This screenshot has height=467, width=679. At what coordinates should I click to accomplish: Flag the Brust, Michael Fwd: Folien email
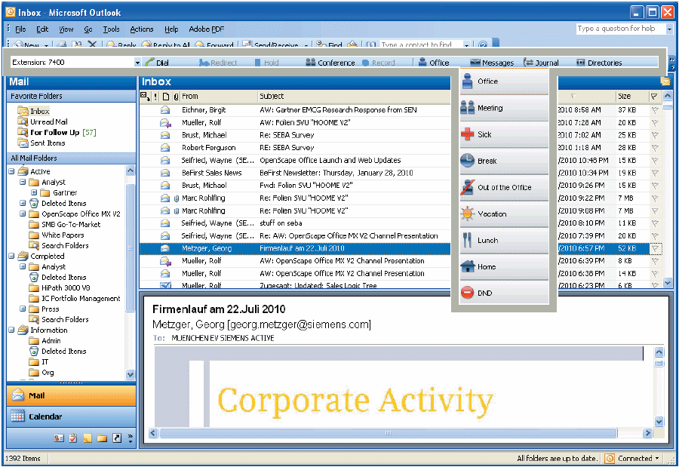pyautogui.click(x=655, y=186)
